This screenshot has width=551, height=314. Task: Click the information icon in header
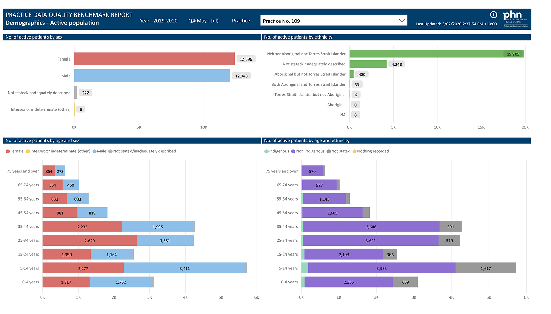point(493,14)
